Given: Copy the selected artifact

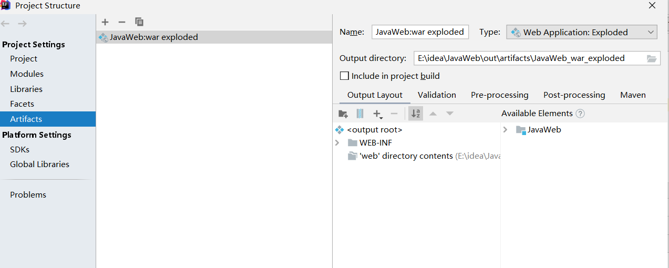Looking at the screenshot, I should pyautogui.click(x=139, y=22).
